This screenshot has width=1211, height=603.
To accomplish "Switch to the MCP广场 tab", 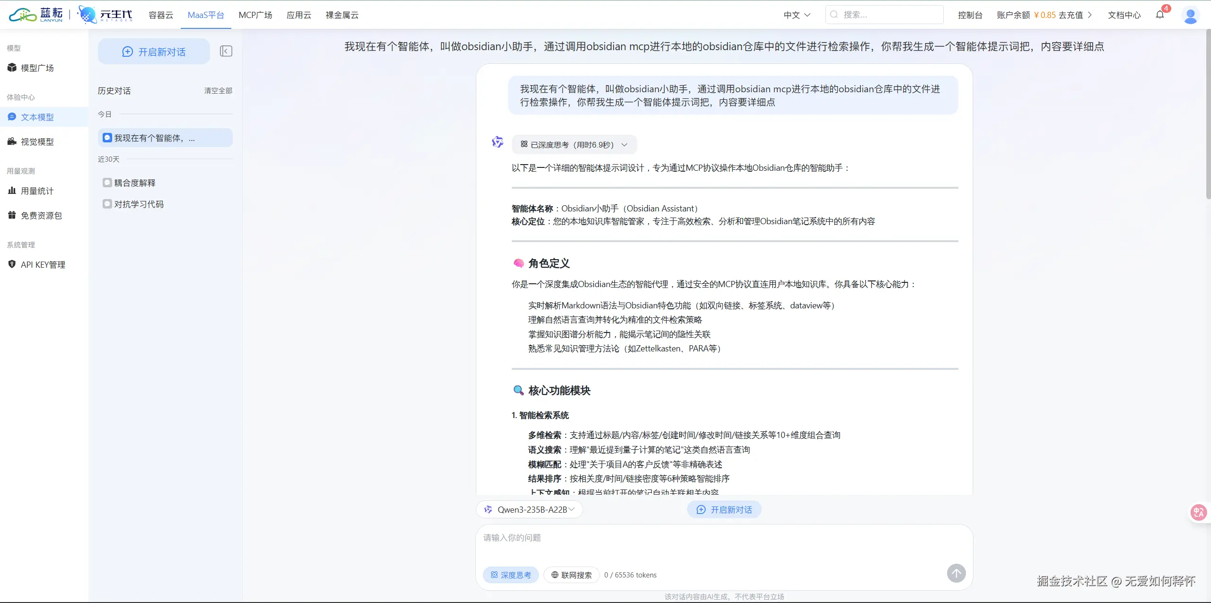I will (x=255, y=15).
